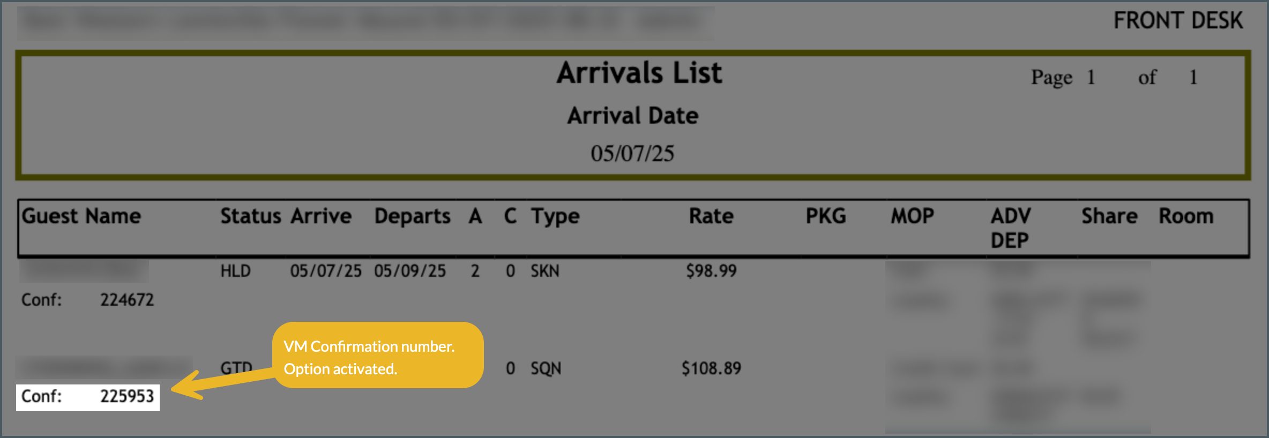
Task: Select the MOP column header
Action: 912,216
